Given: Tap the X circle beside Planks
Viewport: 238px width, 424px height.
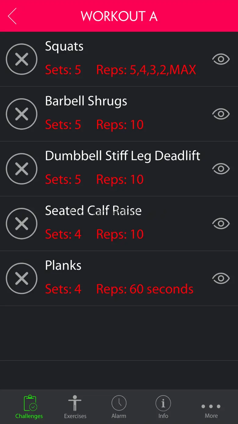Looking at the screenshot, I should click(22, 278).
